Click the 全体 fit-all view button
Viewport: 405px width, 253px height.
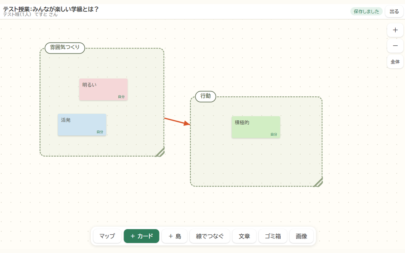(395, 62)
